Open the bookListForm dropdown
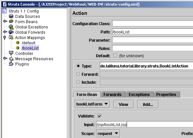This screenshot has width=193, height=138. click(x=93, y=104)
